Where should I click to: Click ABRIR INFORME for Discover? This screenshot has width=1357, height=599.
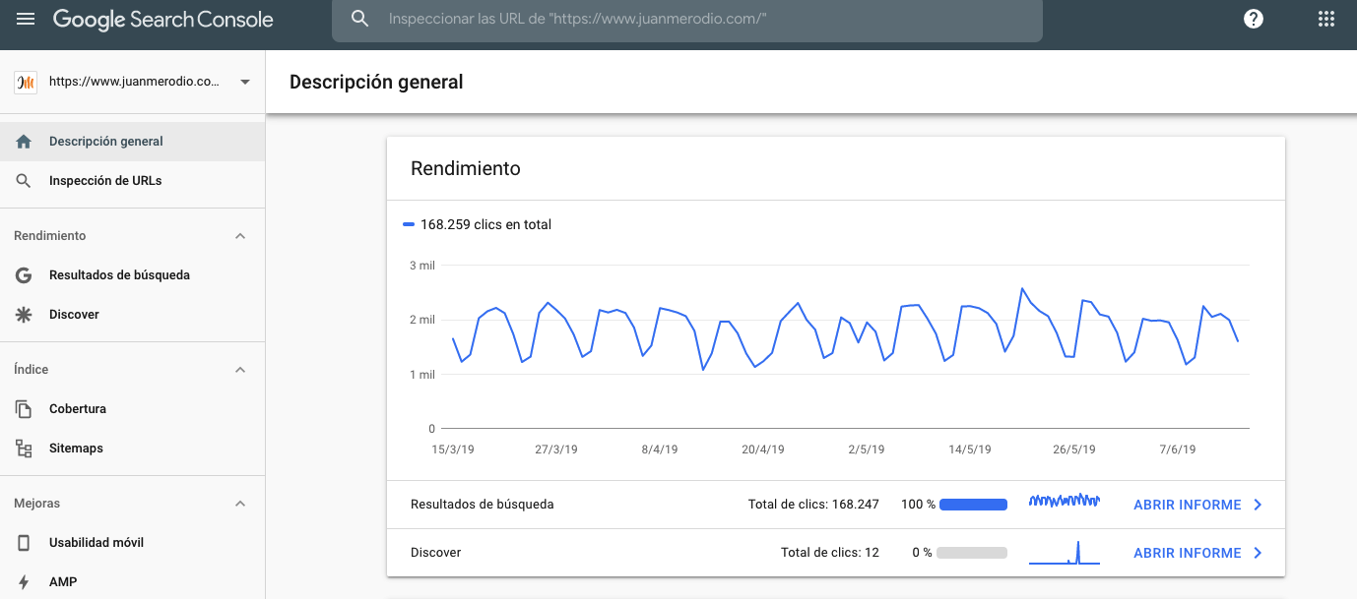point(1187,553)
